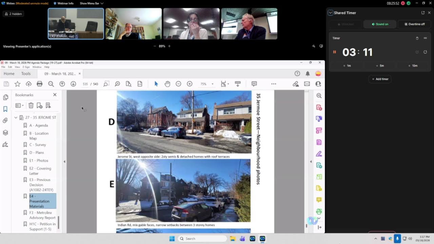Open Webinar Info in Webex
Viewport: 434px width, 244px height.
click(x=63, y=3)
